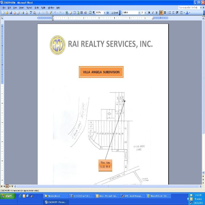This screenshot has width=205, height=205.
Task: Open Microsoft Word Help icon
Action: coord(108,13)
